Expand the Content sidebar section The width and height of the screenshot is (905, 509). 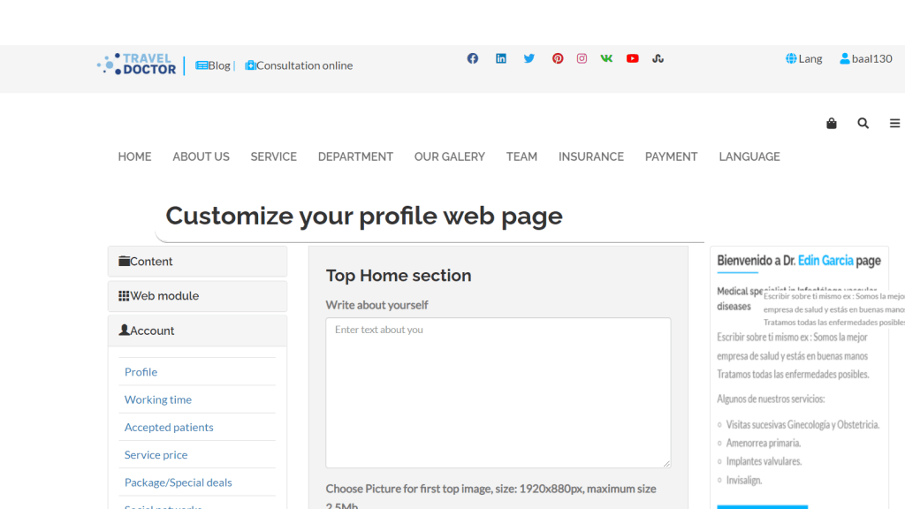[197, 262]
